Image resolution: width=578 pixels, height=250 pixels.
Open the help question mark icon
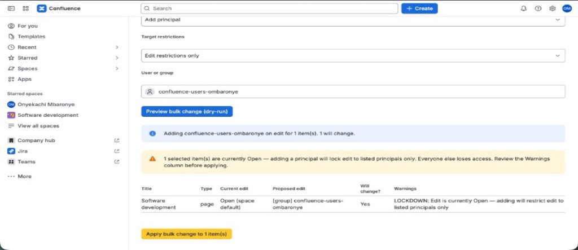(538, 8)
